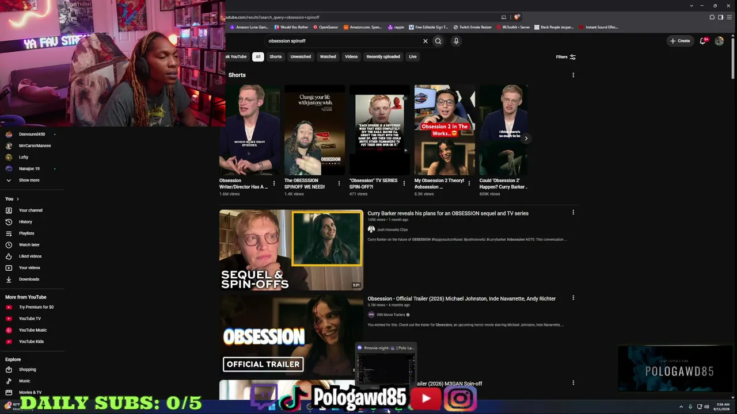Open options for the M3GAN Spin-off video
The image size is (737, 414).
(573, 383)
